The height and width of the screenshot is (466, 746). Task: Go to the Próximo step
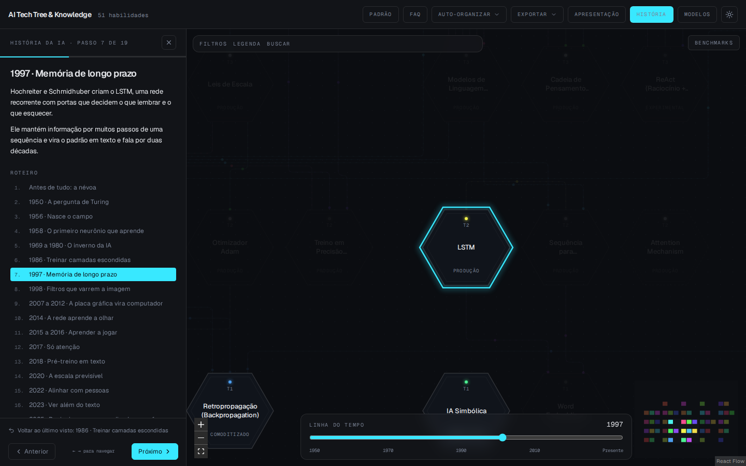(155, 452)
